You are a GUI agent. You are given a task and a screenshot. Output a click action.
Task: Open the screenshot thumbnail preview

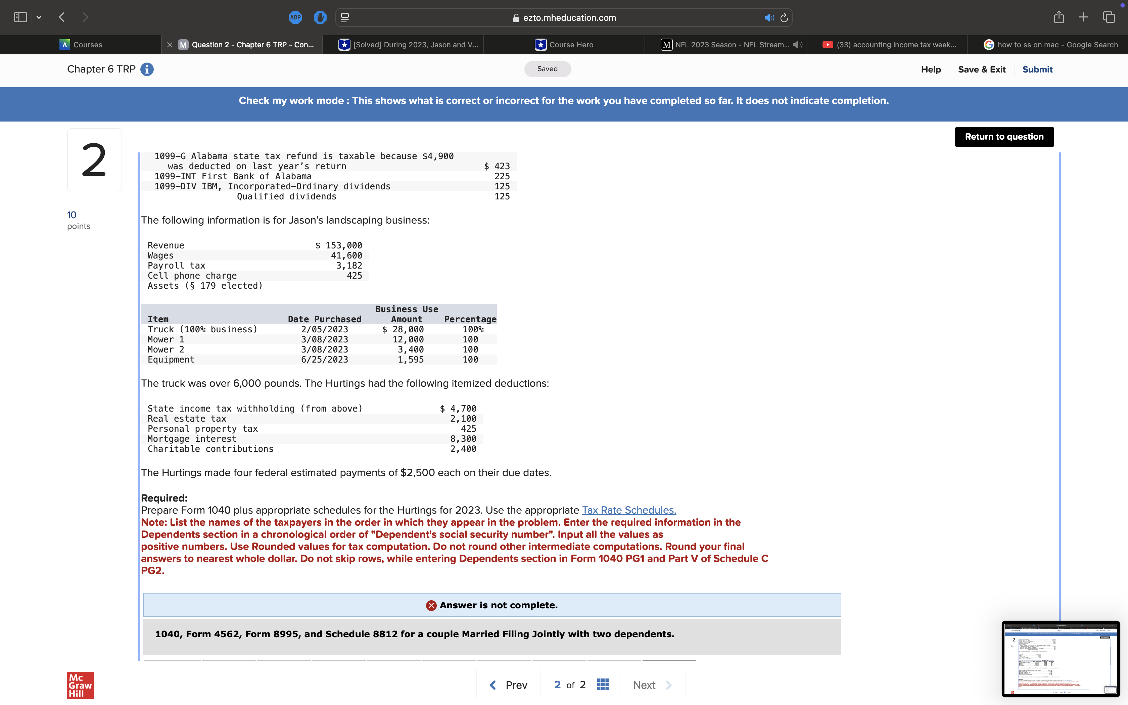click(x=1061, y=658)
